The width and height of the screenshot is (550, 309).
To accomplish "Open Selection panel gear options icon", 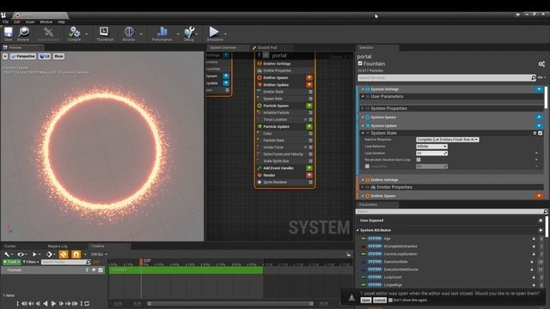I will pos(541,64).
